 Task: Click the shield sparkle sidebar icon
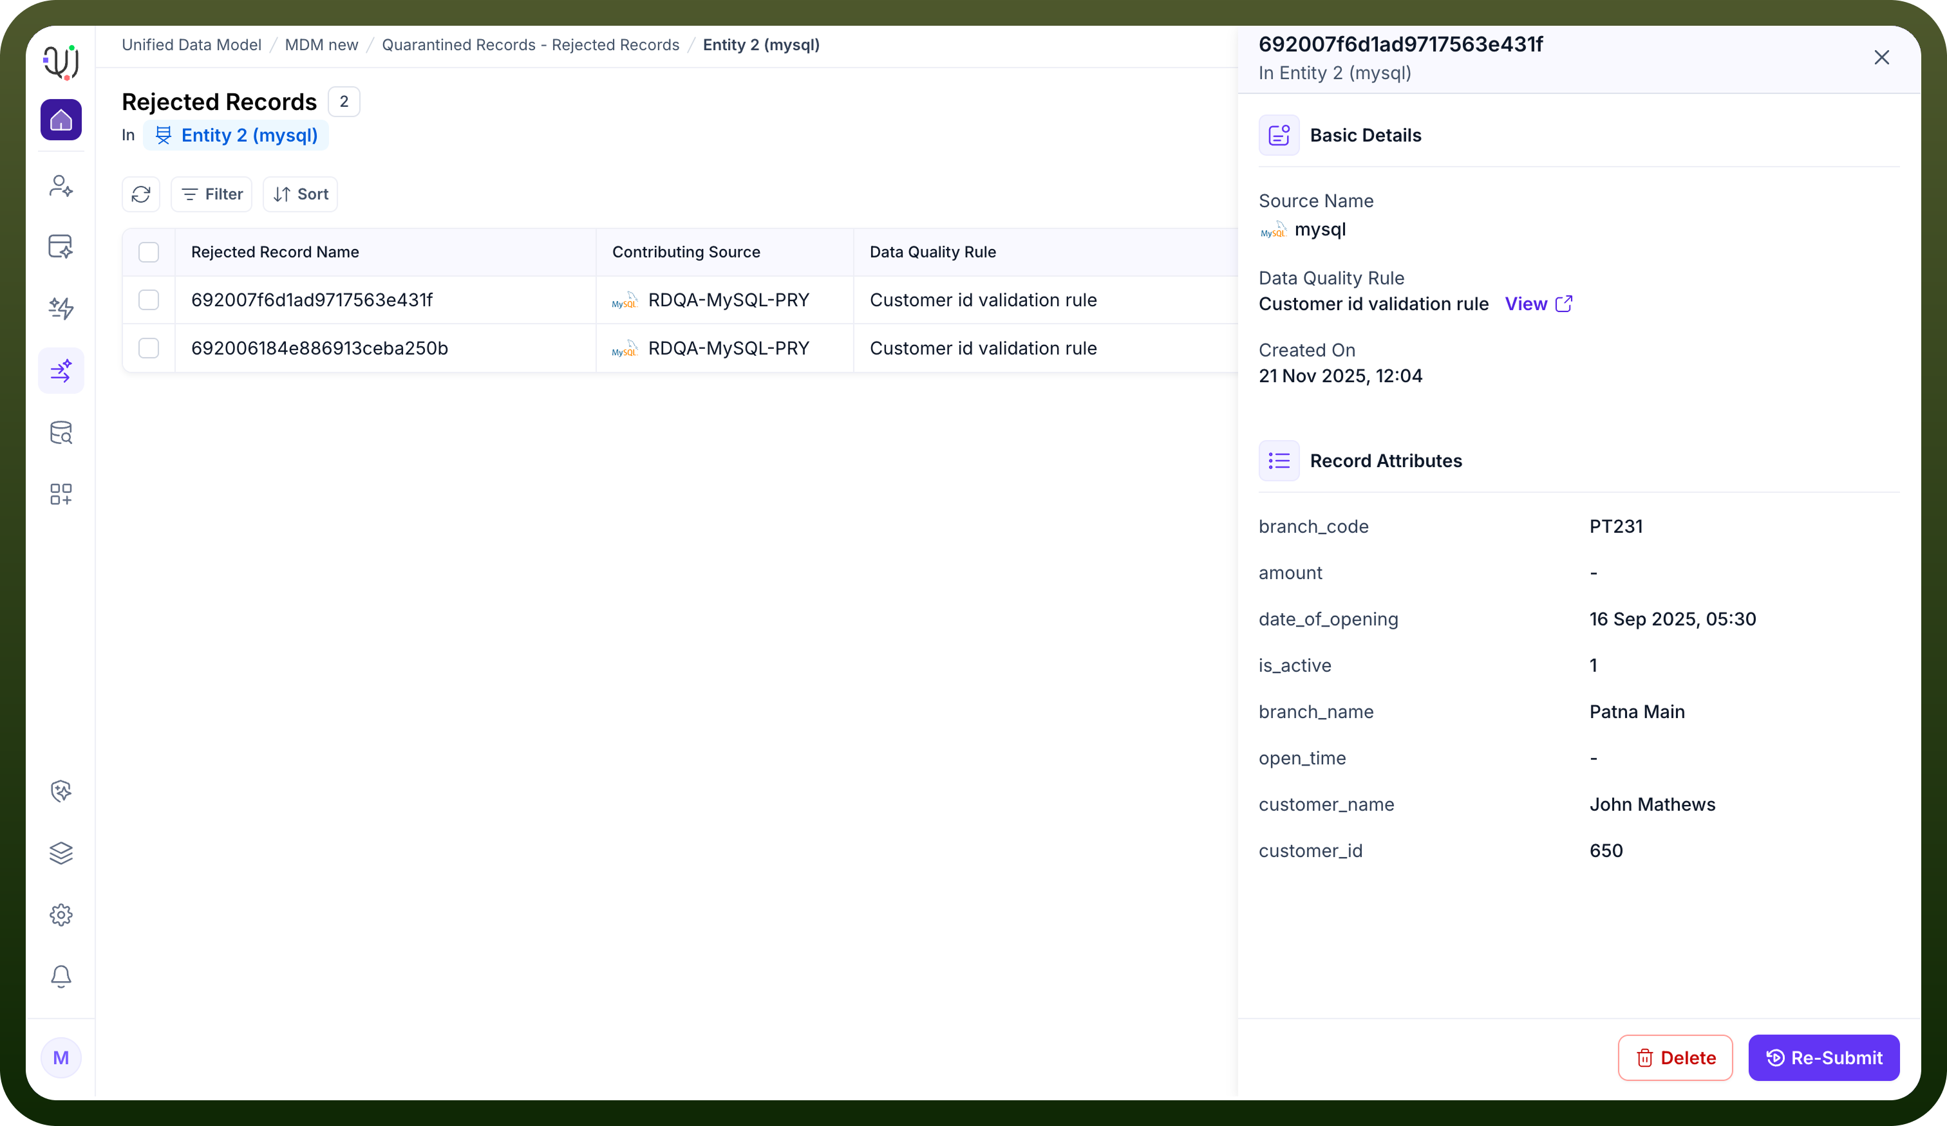coord(61,791)
